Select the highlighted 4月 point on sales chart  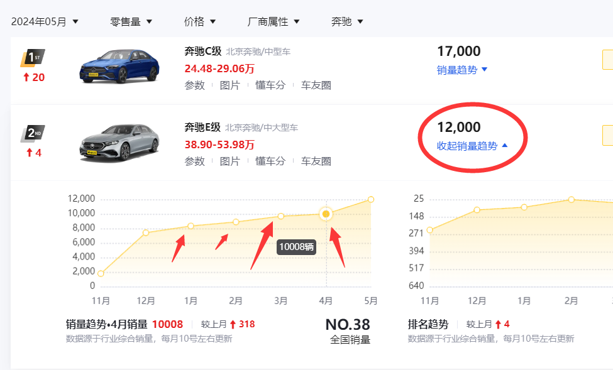pos(326,214)
